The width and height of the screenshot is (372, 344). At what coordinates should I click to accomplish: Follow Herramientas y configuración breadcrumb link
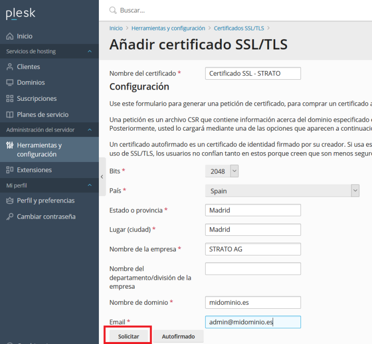168,28
